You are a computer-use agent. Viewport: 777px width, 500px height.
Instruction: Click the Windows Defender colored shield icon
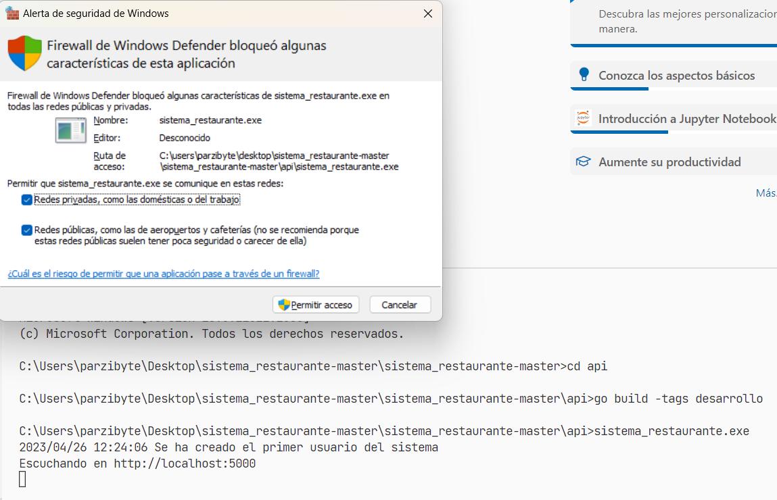(24, 54)
